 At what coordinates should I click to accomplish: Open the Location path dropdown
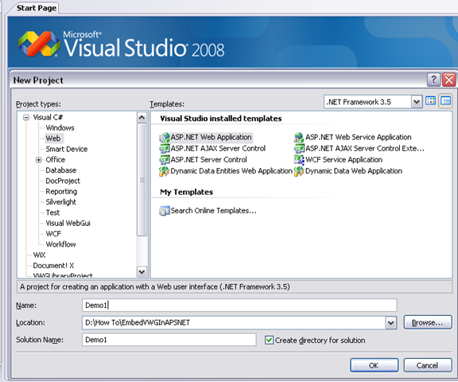(391, 323)
